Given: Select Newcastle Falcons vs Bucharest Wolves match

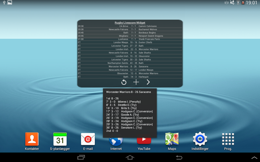Looking at the screenshot, I should click(x=130, y=29).
